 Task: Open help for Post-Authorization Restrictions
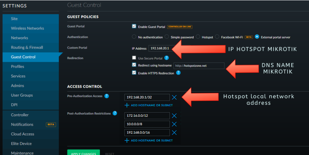(115, 113)
